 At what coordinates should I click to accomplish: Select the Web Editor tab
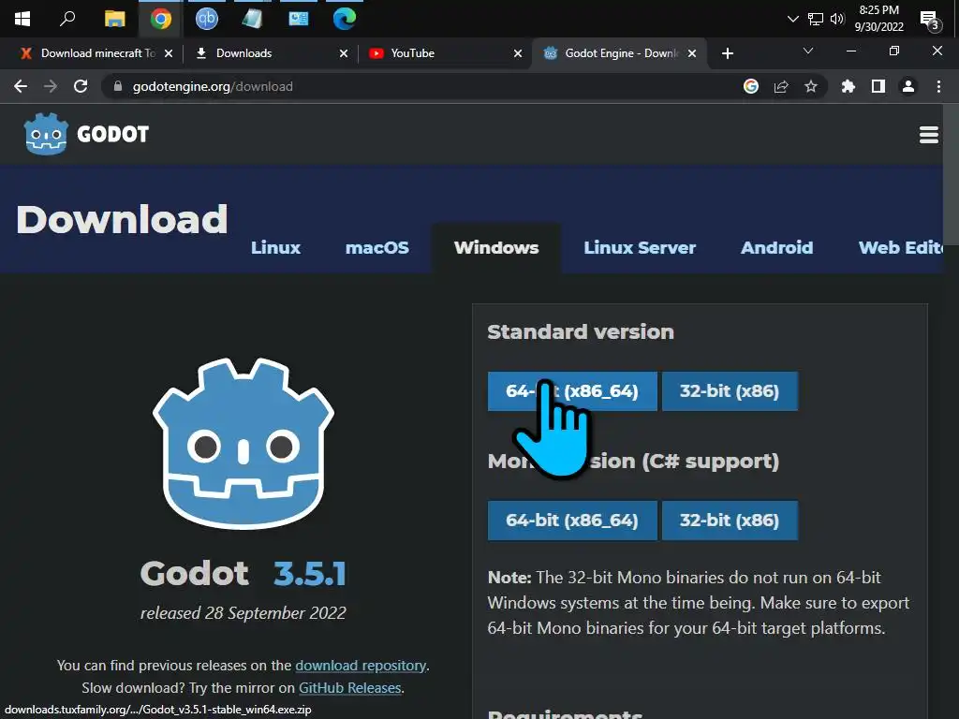pyautogui.click(x=900, y=247)
